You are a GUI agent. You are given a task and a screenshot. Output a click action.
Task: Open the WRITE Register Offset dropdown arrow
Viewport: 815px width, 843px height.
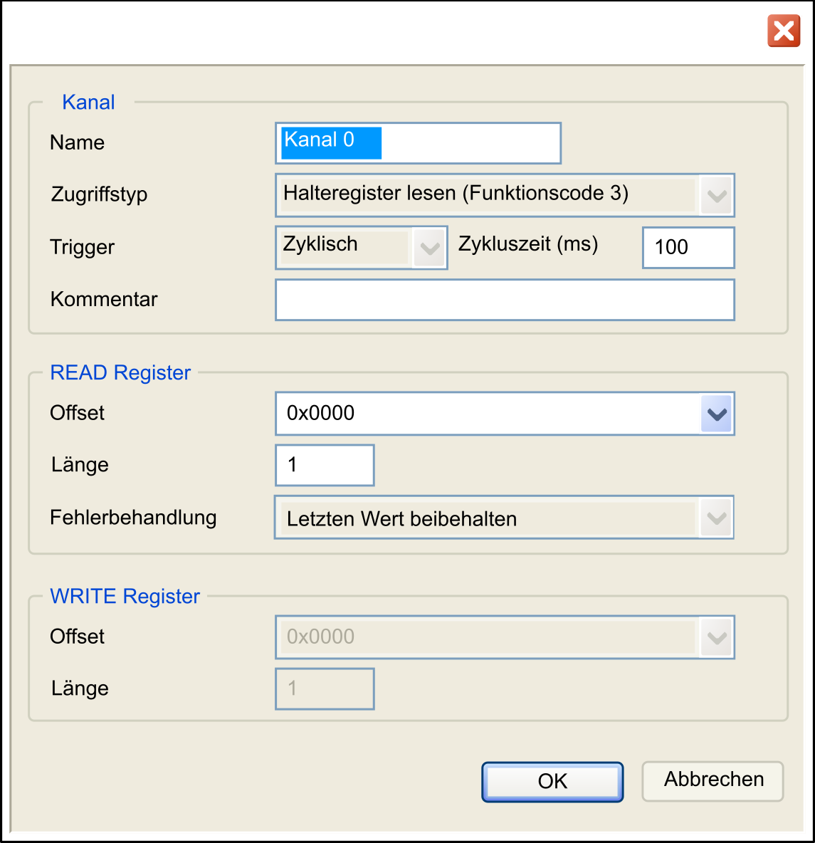click(716, 637)
